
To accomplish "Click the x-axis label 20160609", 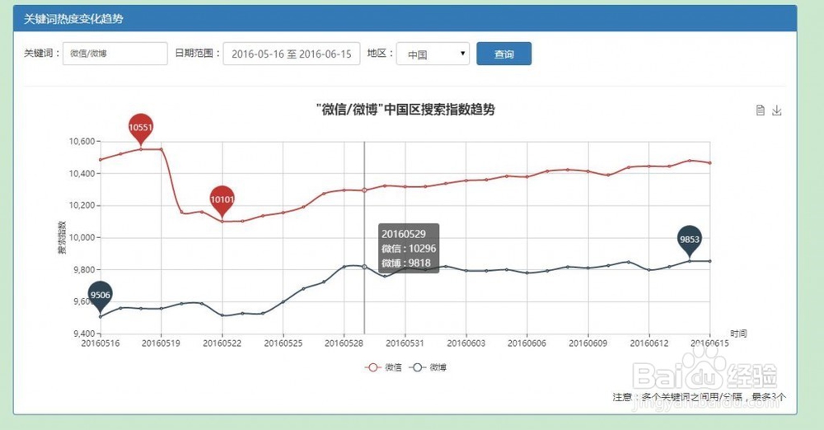I will tap(588, 344).
